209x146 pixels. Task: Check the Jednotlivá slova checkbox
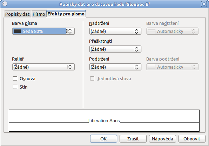tap(92, 78)
